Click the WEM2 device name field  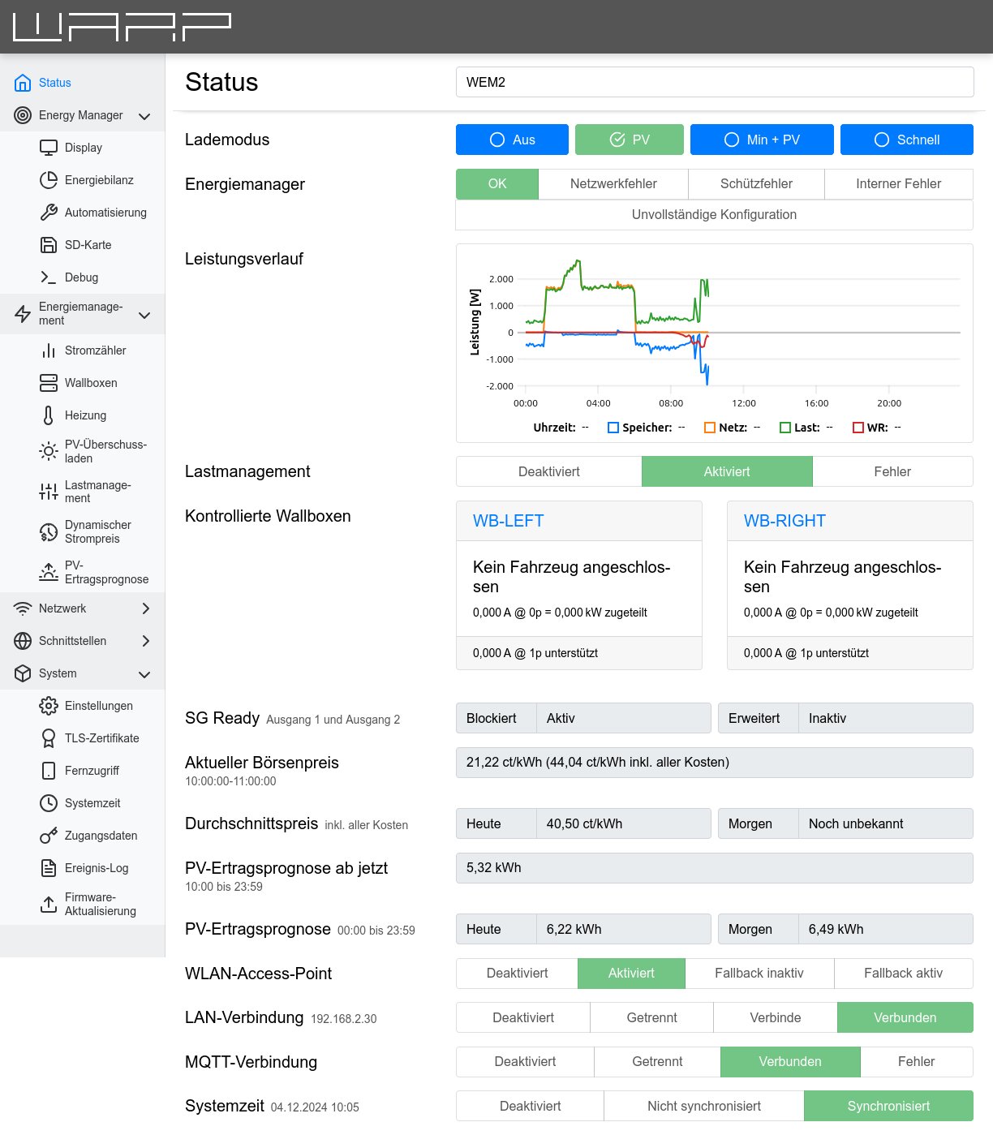pyautogui.click(x=714, y=81)
